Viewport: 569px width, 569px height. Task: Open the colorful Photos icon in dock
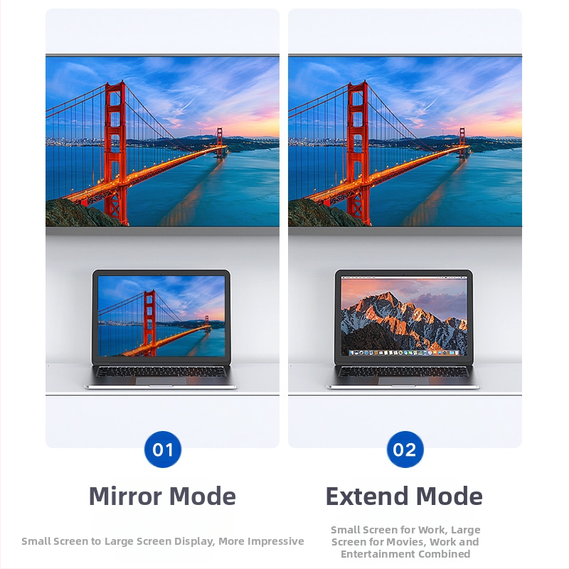400,353
